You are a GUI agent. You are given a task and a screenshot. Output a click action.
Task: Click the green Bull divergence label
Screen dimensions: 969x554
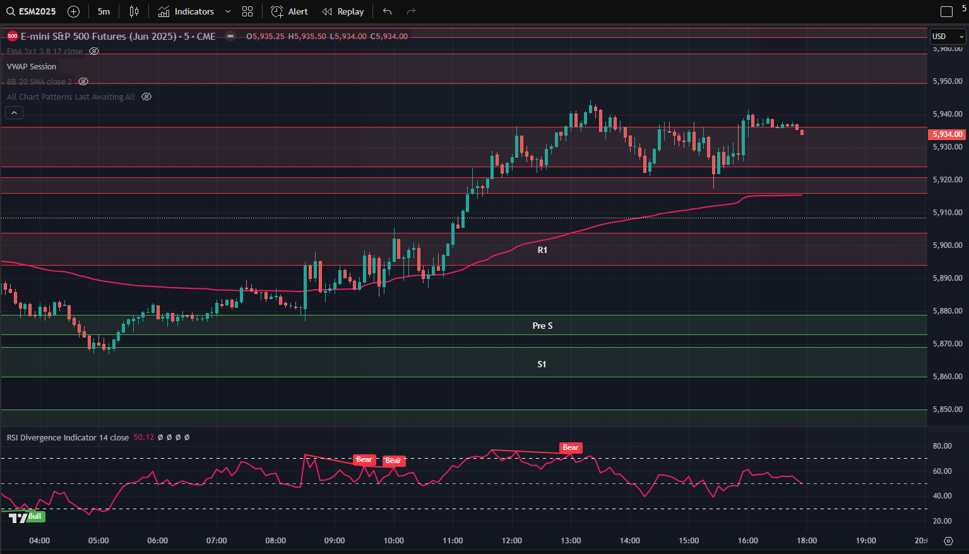pyautogui.click(x=35, y=516)
